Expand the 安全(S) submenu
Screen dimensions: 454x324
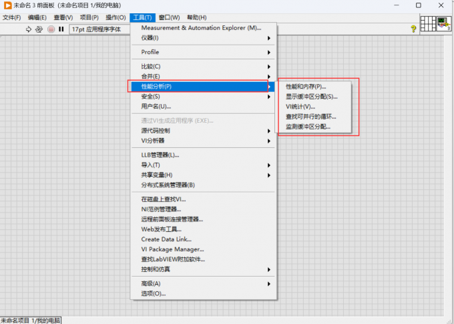pyautogui.click(x=203, y=97)
